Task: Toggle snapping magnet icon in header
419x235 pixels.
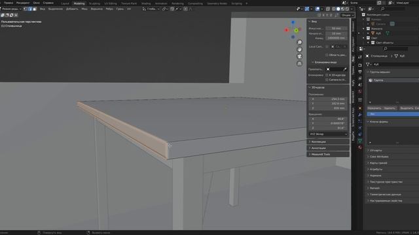Action: [172, 8]
